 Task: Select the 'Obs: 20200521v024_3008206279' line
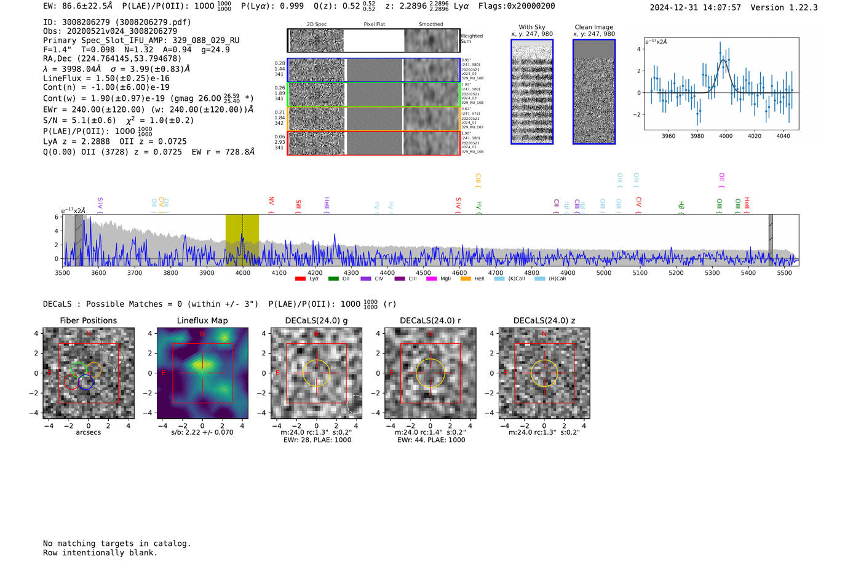110,31
